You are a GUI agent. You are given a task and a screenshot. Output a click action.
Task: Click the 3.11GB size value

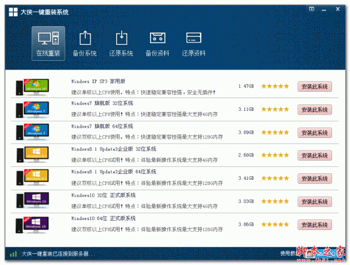pyautogui.click(x=246, y=109)
